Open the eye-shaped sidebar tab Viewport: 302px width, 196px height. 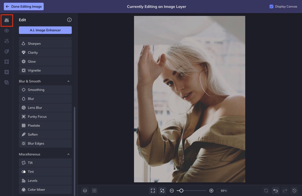point(6,31)
